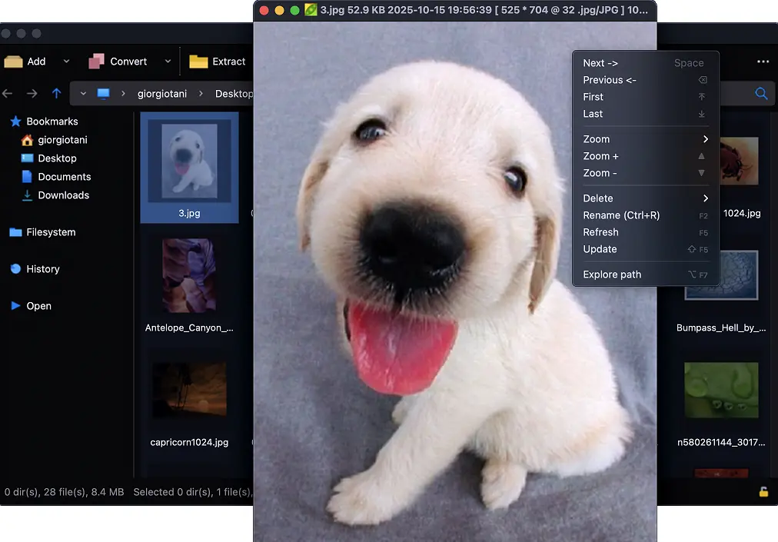778x542 pixels.
Task: Open the Convert dropdown arrow
Action: [x=168, y=62]
